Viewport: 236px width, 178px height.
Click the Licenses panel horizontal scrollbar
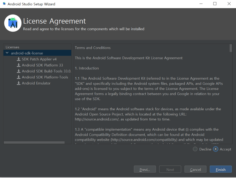pyautogui.click(x=34, y=142)
